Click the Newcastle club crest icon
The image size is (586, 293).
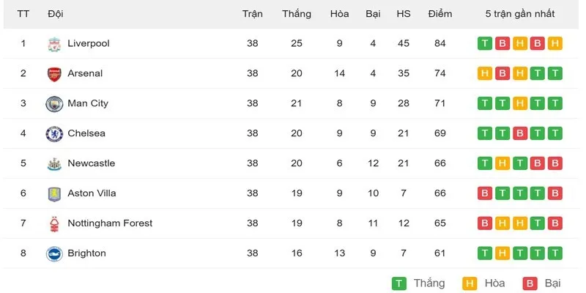click(x=54, y=163)
